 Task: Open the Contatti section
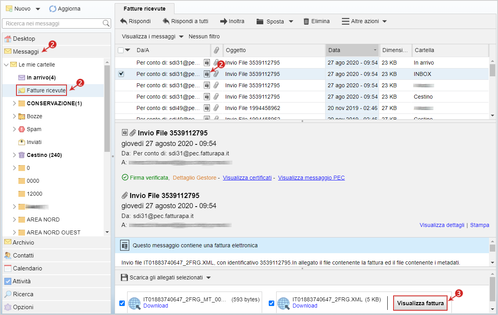[x=23, y=255]
